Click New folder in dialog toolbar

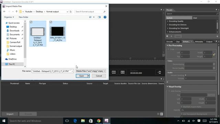[24, 17]
